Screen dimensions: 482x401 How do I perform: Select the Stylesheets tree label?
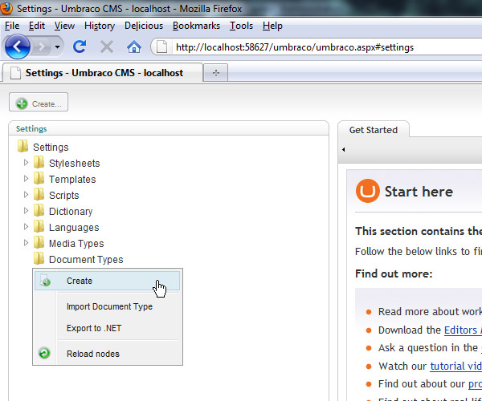tap(75, 164)
